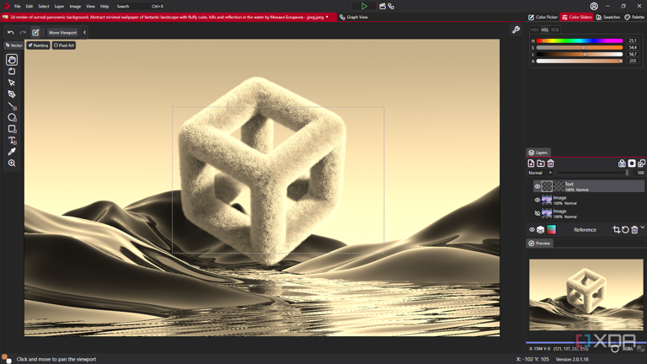Select the Rectangle tool
This screenshot has width=647, height=364.
(x=12, y=129)
